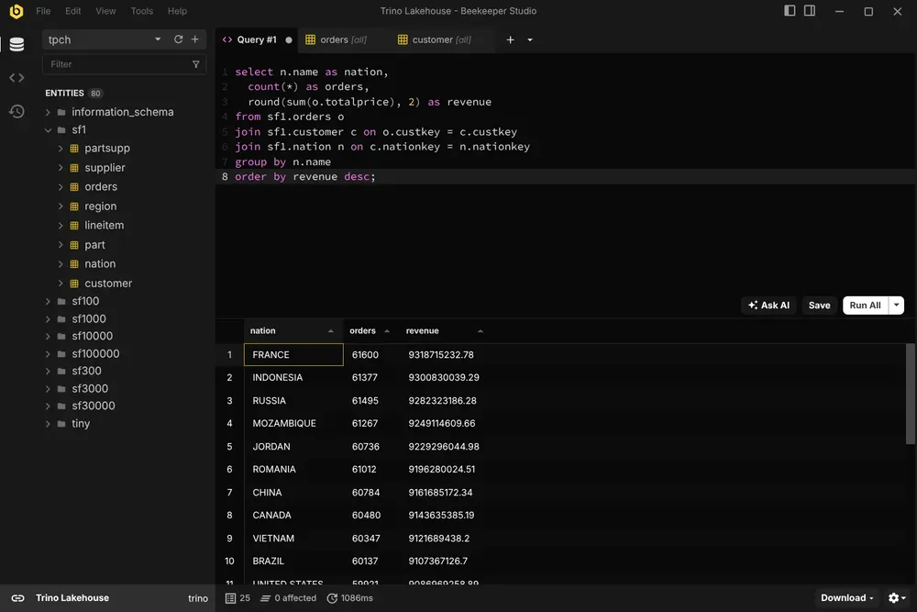
Task: Open query history clock icon
Action: click(x=17, y=111)
